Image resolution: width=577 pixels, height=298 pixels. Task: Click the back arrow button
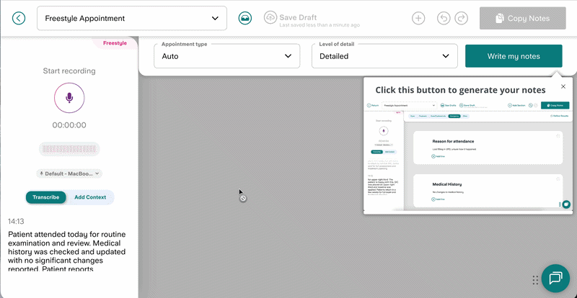coord(19,18)
